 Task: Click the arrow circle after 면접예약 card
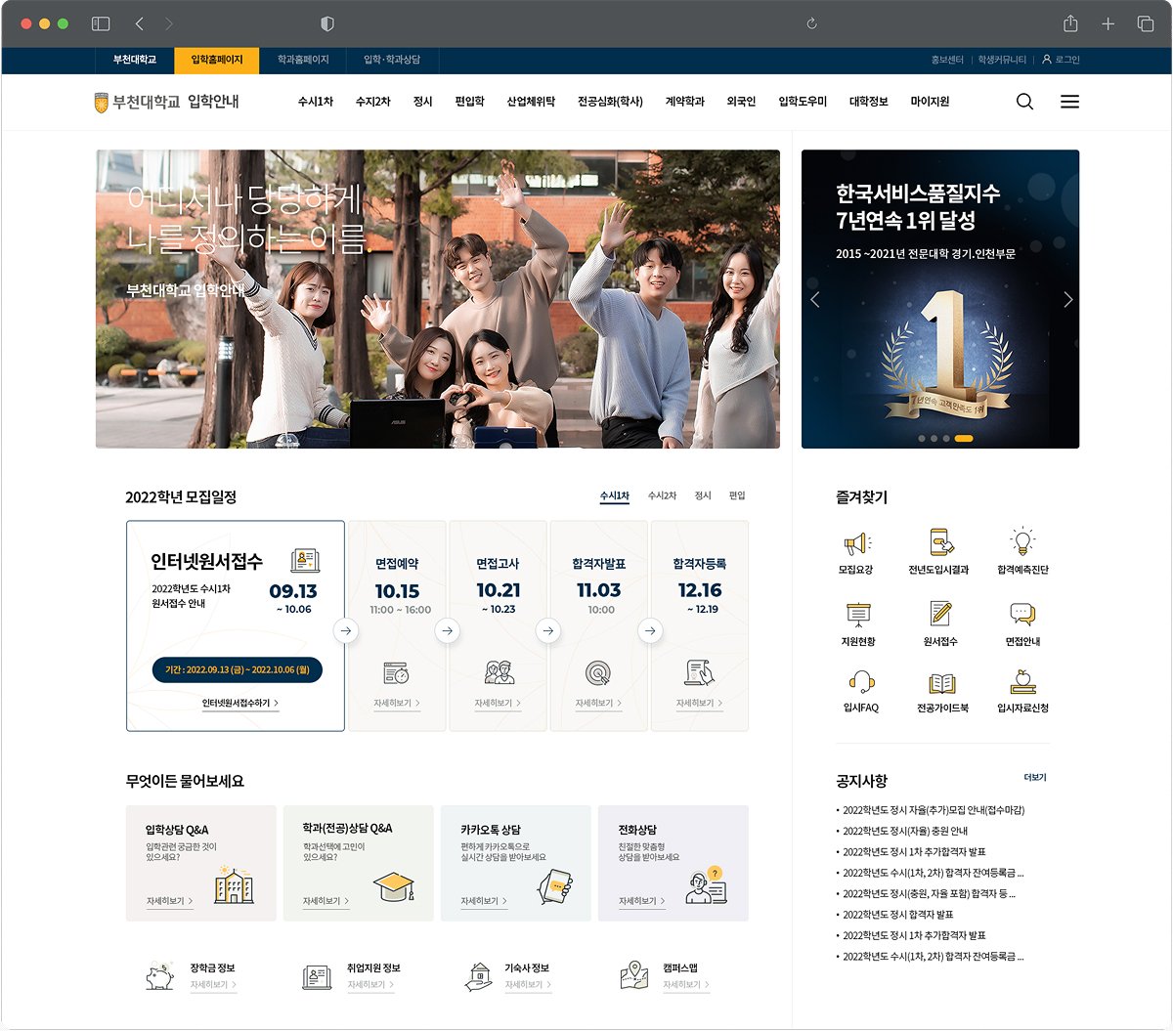[448, 631]
